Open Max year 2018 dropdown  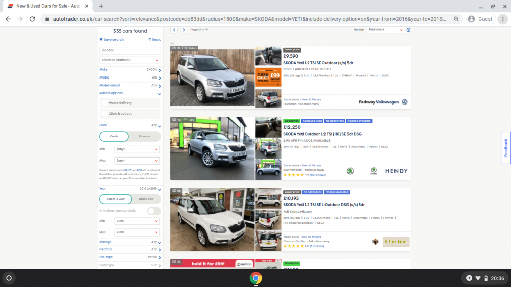tap(137, 232)
